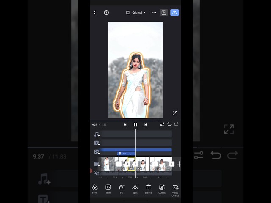
Task: Add music to the audio track
Action: [x=97, y=134]
